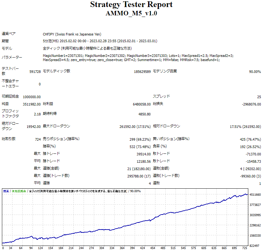Click the 相対ドローダウン label
Viewport: 263px width, 251px height.
coord(166,126)
